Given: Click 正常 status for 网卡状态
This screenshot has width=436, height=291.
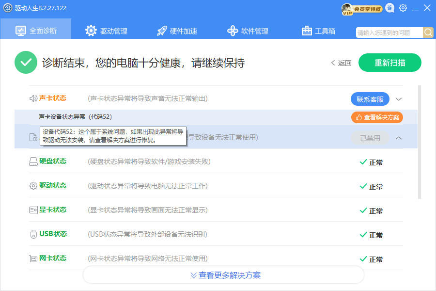Looking at the screenshot, I should [x=371, y=259].
